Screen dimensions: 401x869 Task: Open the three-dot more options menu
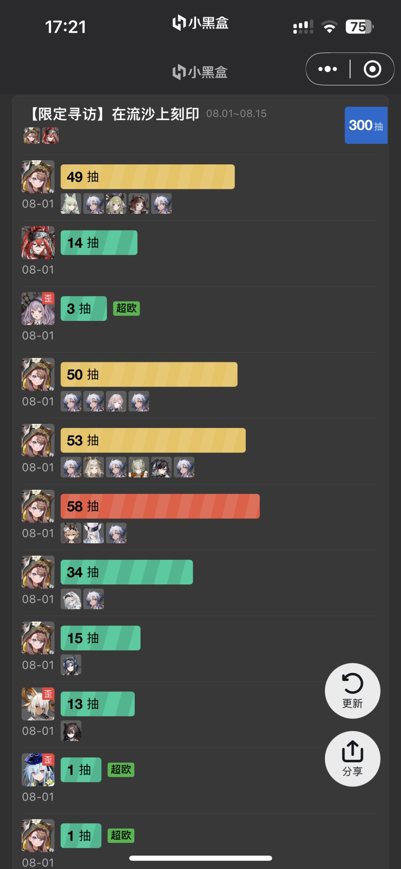pos(327,69)
